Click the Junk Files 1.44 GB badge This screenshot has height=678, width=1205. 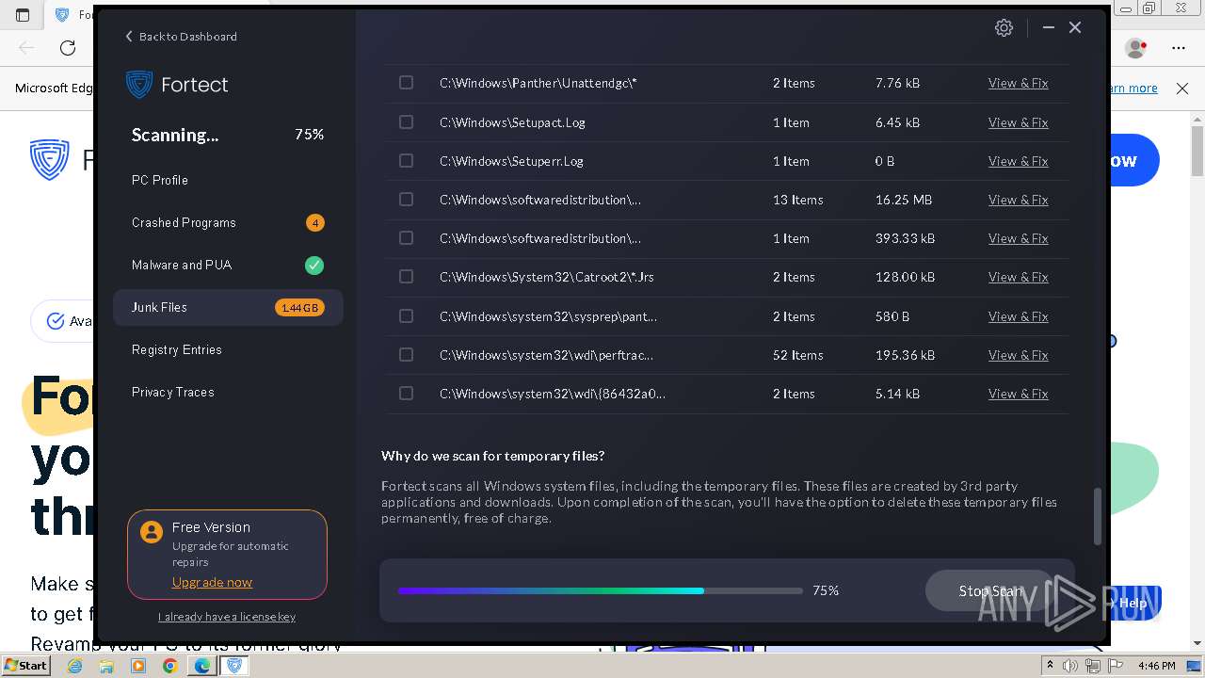pyautogui.click(x=299, y=308)
